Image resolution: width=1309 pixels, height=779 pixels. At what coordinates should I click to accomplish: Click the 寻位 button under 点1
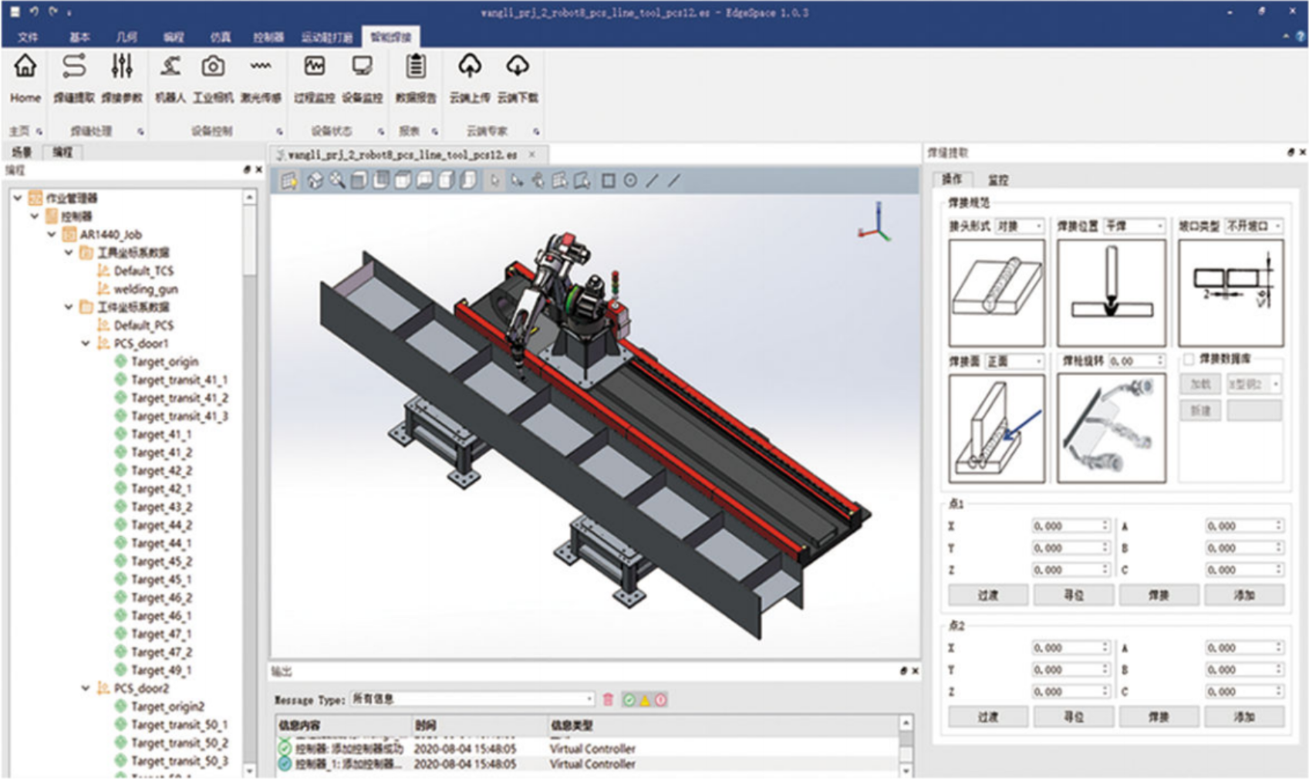point(1073,595)
